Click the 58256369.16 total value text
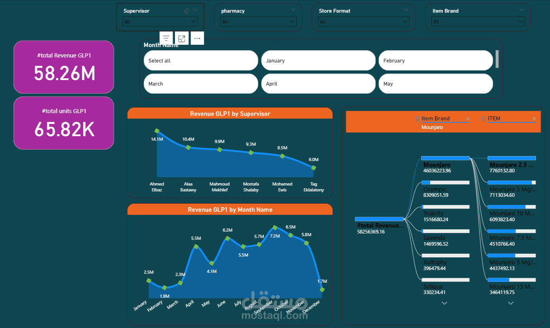Viewport: 550px width, 328px height. [x=371, y=232]
